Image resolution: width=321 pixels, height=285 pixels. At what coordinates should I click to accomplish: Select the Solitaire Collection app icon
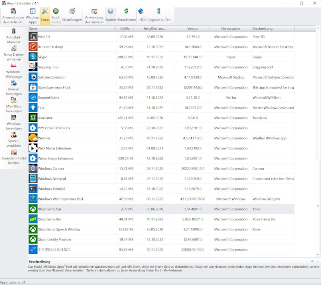(x=33, y=77)
